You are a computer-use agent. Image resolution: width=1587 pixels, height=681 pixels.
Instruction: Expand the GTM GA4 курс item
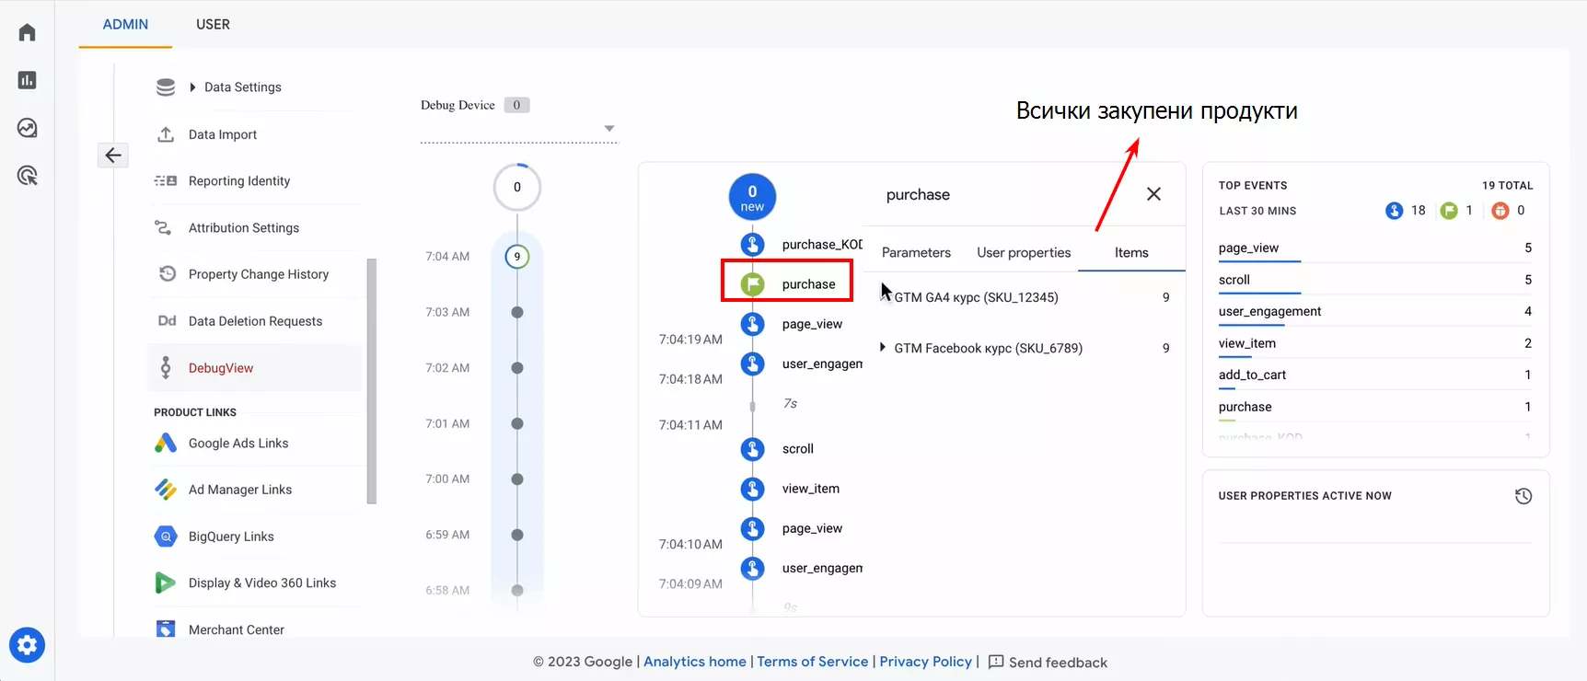click(x=885, y=296)
